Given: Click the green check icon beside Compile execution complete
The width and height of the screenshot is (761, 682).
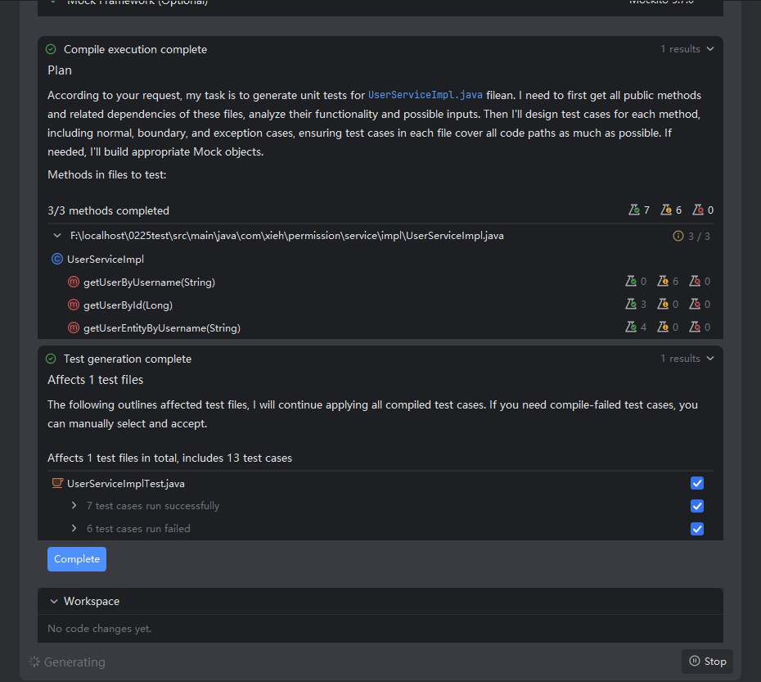Looking at the screenshot, I should [51, 50].
